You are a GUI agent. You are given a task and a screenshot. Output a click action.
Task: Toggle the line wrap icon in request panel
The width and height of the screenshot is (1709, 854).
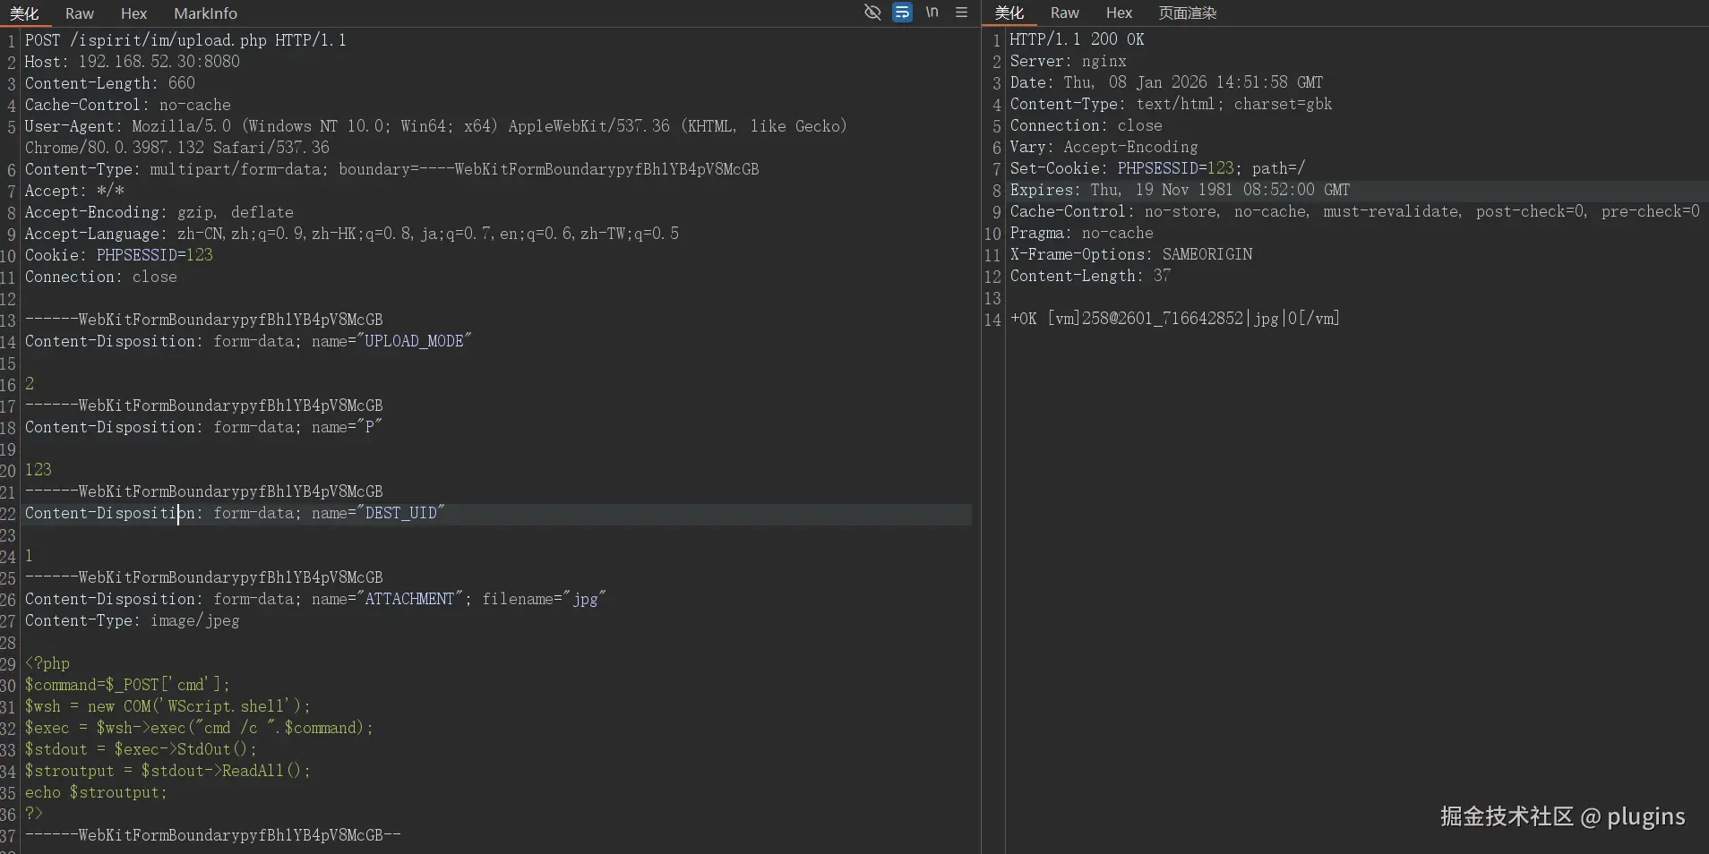902,13
